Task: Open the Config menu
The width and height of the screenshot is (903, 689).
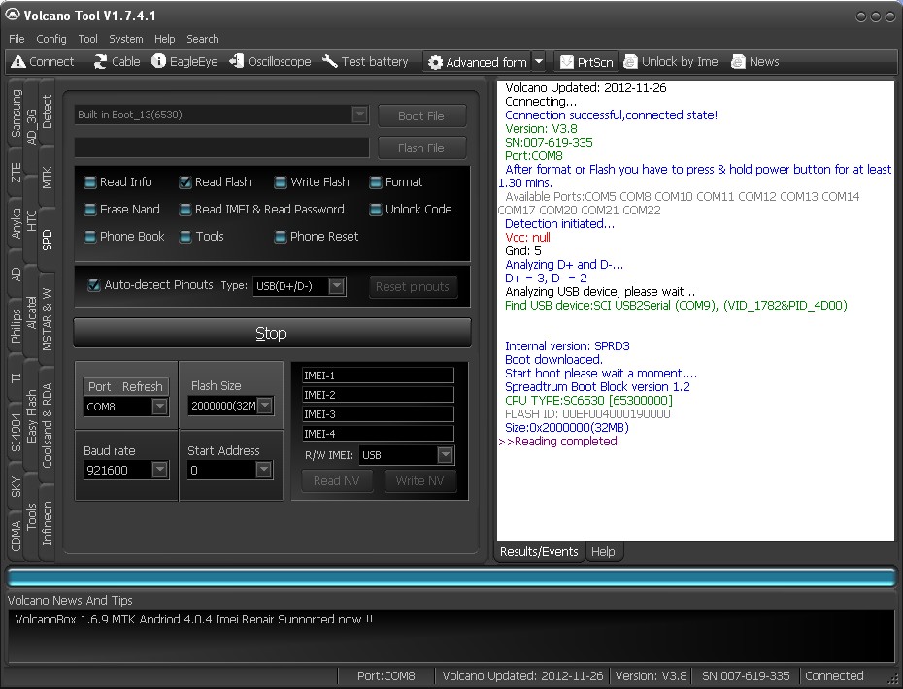Action: pos(51,39)
